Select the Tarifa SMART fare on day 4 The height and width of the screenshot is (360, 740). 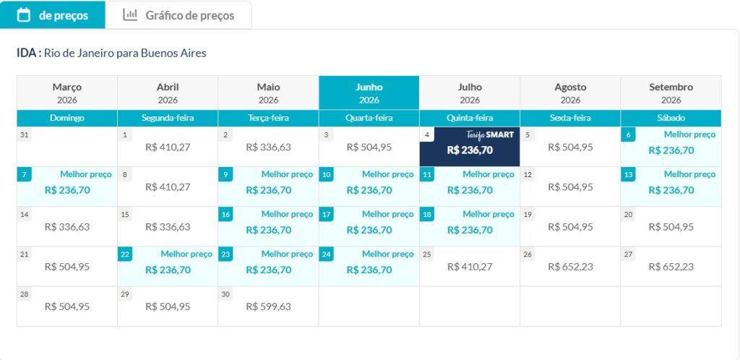tap(470, 147)
